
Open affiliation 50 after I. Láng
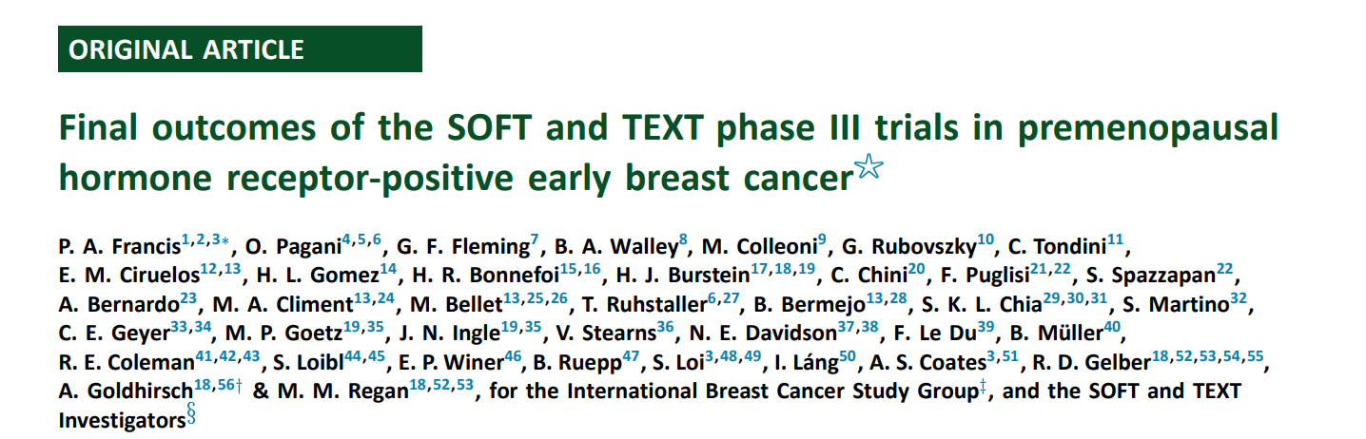pos(848,356)
